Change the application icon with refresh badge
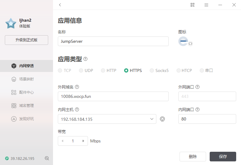 click(190, 44)
